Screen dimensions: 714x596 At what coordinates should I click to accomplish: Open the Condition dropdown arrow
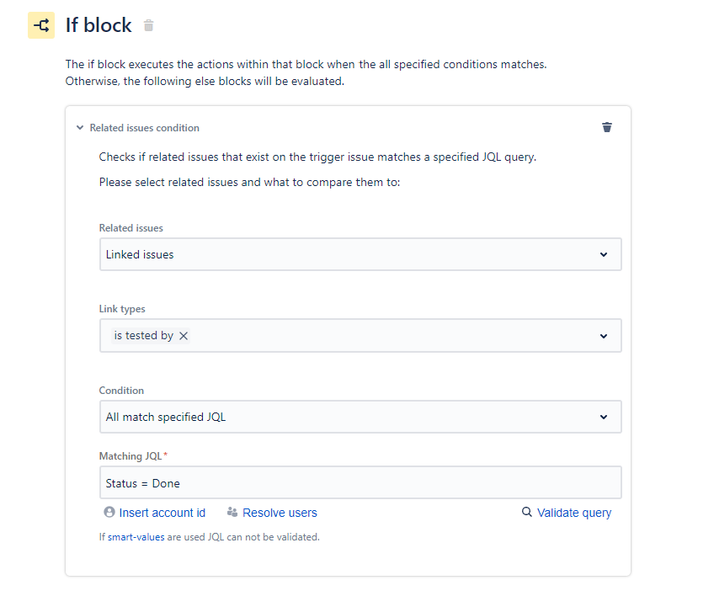click(x=604, y=417)
